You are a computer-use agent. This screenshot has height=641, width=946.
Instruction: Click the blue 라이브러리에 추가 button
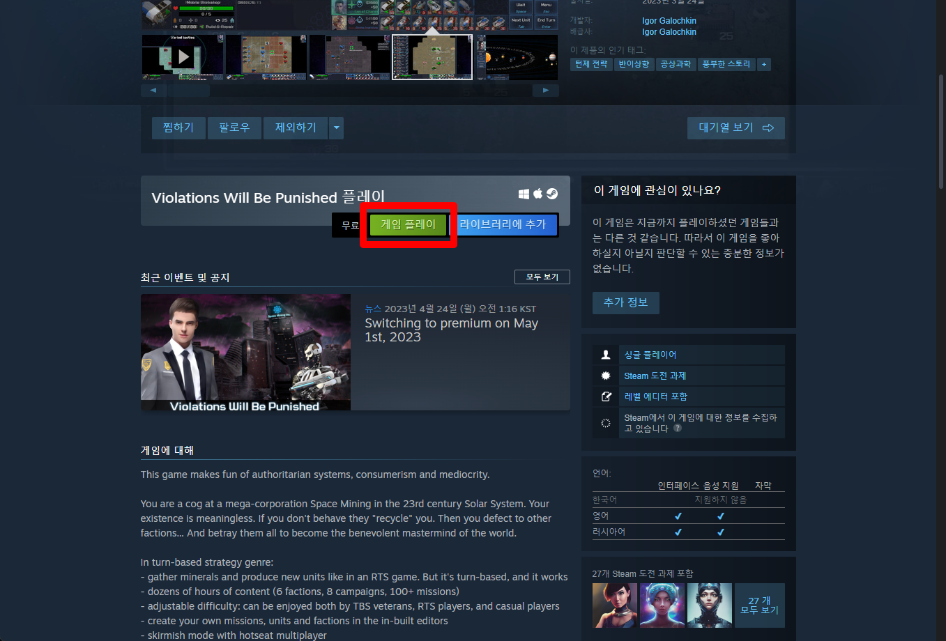[503, 224]
